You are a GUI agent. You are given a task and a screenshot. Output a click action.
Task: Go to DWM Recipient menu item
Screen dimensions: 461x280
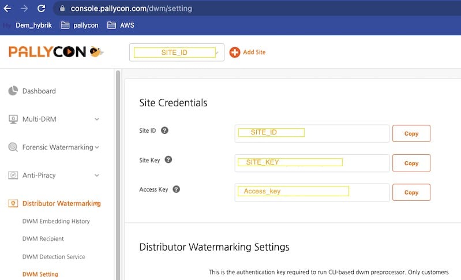click(43, 238)
